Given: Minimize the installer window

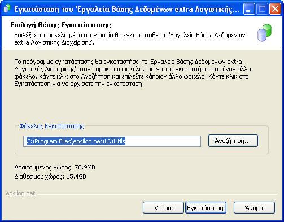Looking at the screenshot, I should point(249,9).
